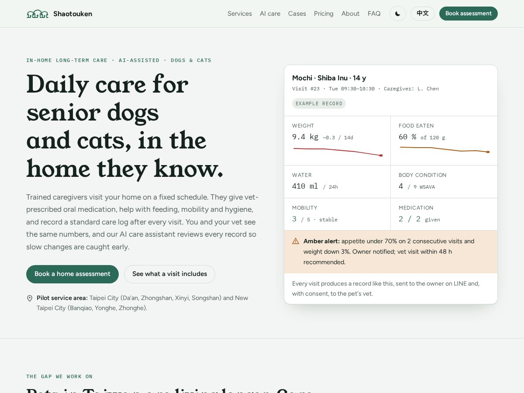
Task: Go to Cases in navigation
Action: click(297, 14)
